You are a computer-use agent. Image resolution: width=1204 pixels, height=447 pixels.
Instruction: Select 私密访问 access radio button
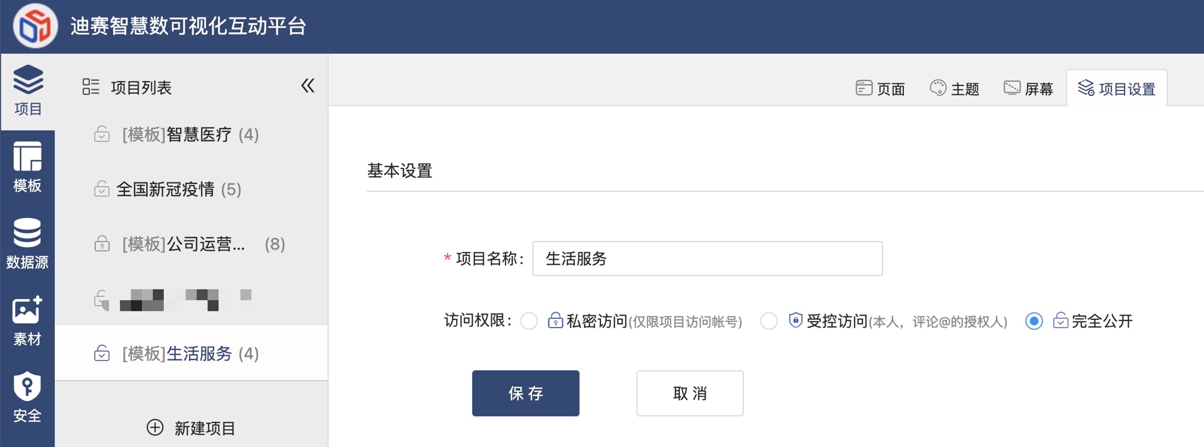click(529, 321)
